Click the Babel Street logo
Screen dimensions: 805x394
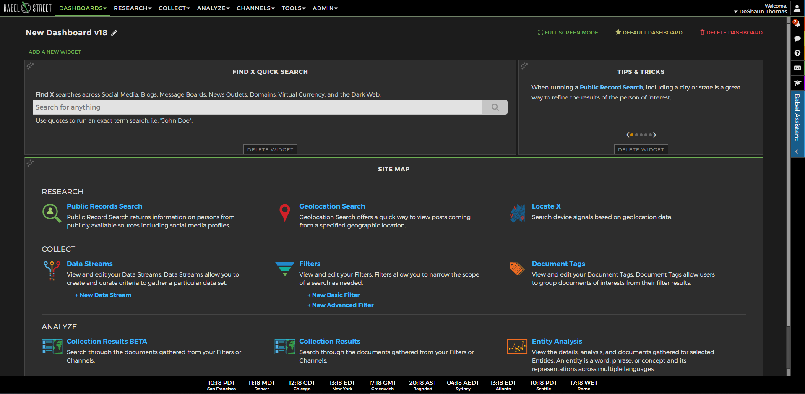click(x=28, y=8)
